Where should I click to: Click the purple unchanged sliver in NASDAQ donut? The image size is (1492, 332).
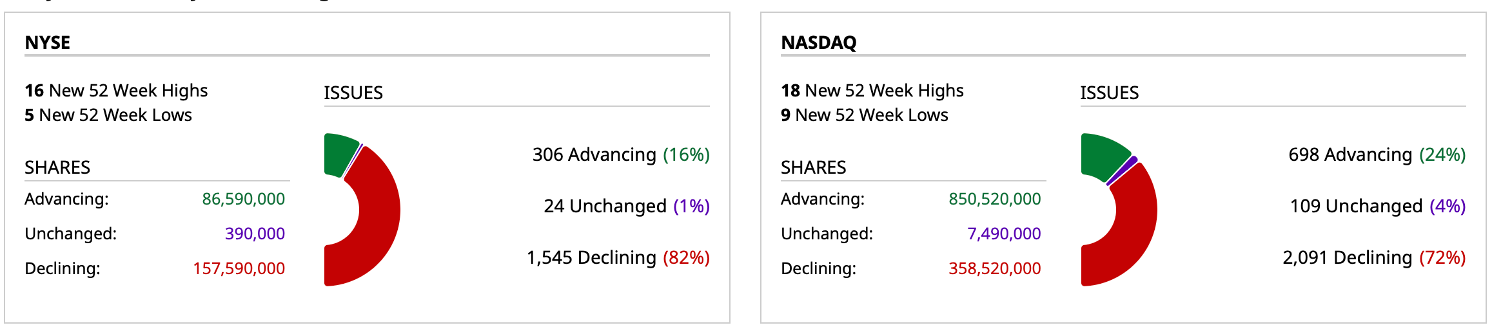(x=1124, y=170)
